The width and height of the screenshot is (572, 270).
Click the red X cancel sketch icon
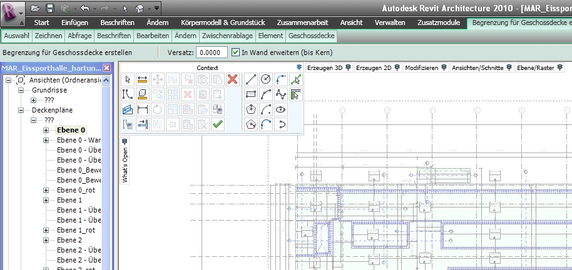(232, 79)
